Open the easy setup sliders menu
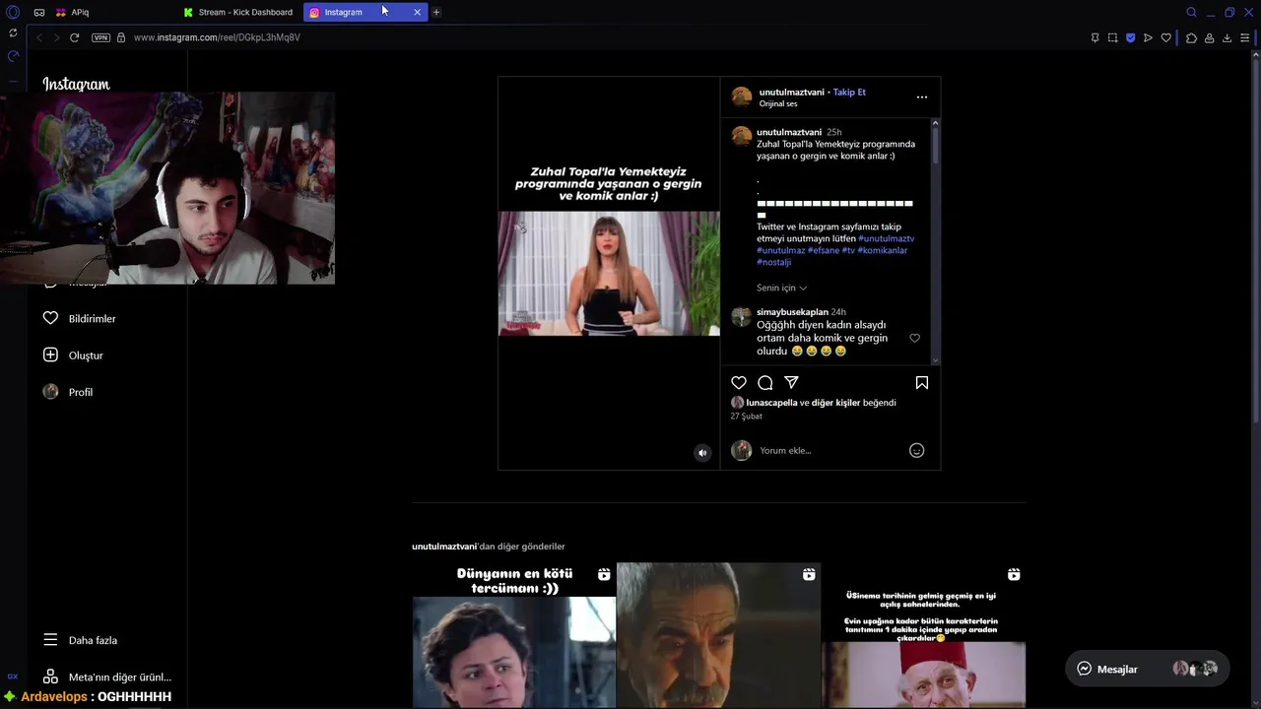 click(x=1245, y=37)
